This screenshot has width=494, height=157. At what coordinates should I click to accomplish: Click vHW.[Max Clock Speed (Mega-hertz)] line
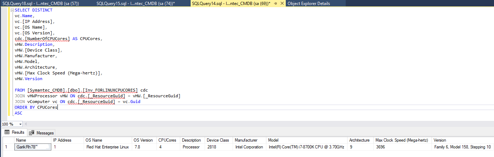(x=59, y=73)
